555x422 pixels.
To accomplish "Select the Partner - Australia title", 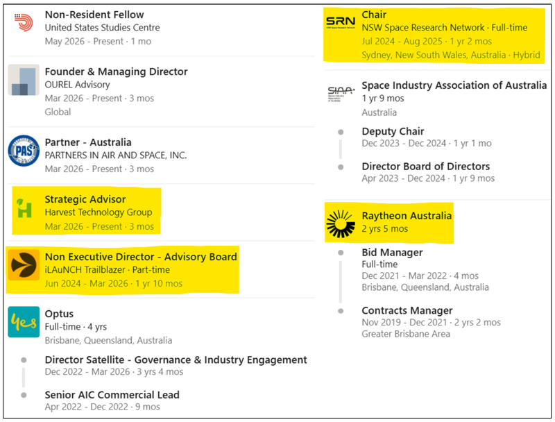I will (x=88, y=142).
